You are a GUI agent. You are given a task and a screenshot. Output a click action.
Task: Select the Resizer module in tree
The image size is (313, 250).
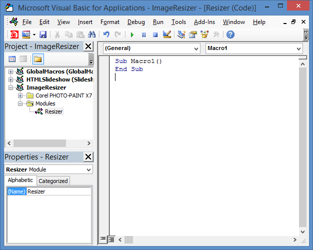pos(53,111)
